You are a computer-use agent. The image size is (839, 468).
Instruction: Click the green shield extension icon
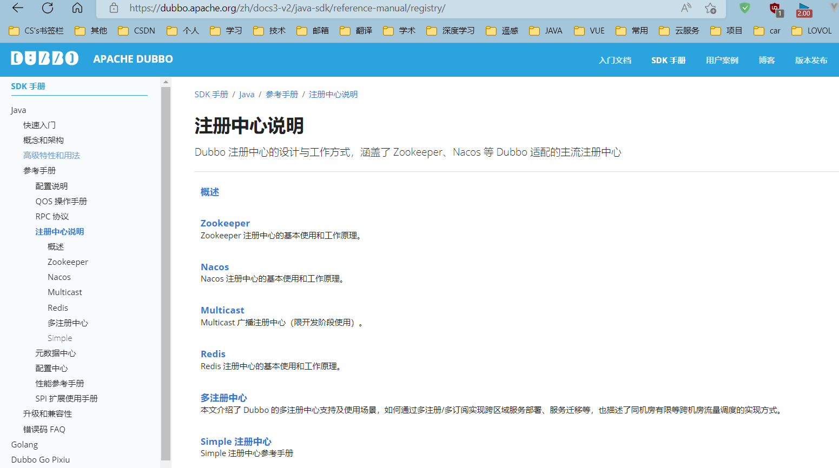coord(745,8)
